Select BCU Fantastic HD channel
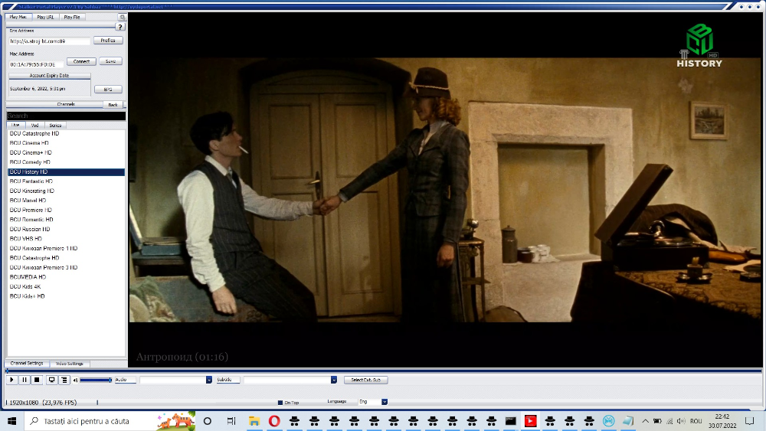766x431 pixels. tap(66, 181)
